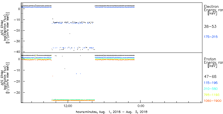This screenshot has width=223, height=114.
Task: Select the red 1060-1900 proton energy label
Action: tap(213, 101)
